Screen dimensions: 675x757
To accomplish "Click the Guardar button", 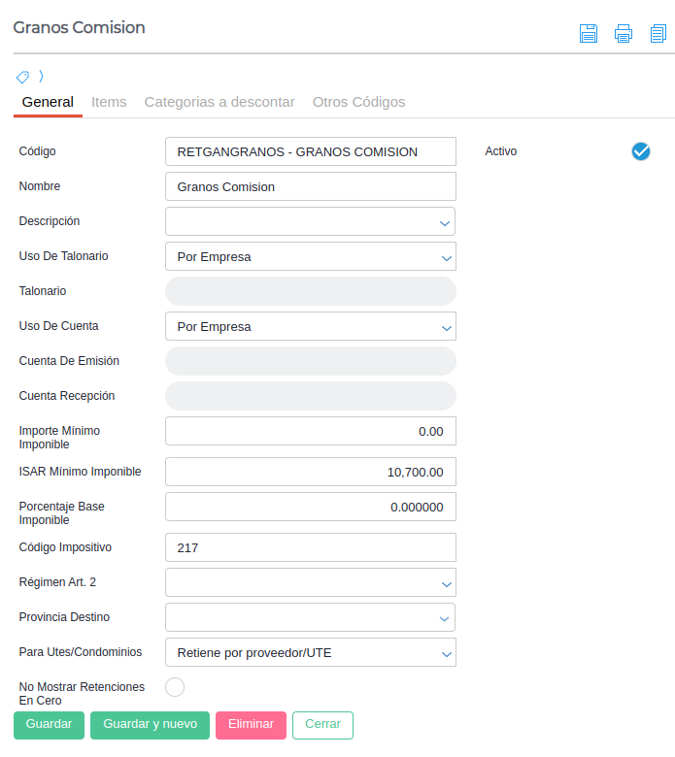I will pos(49,725).
